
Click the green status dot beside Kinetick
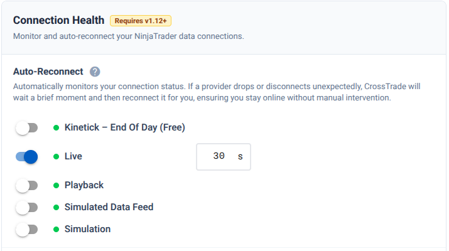56,128
